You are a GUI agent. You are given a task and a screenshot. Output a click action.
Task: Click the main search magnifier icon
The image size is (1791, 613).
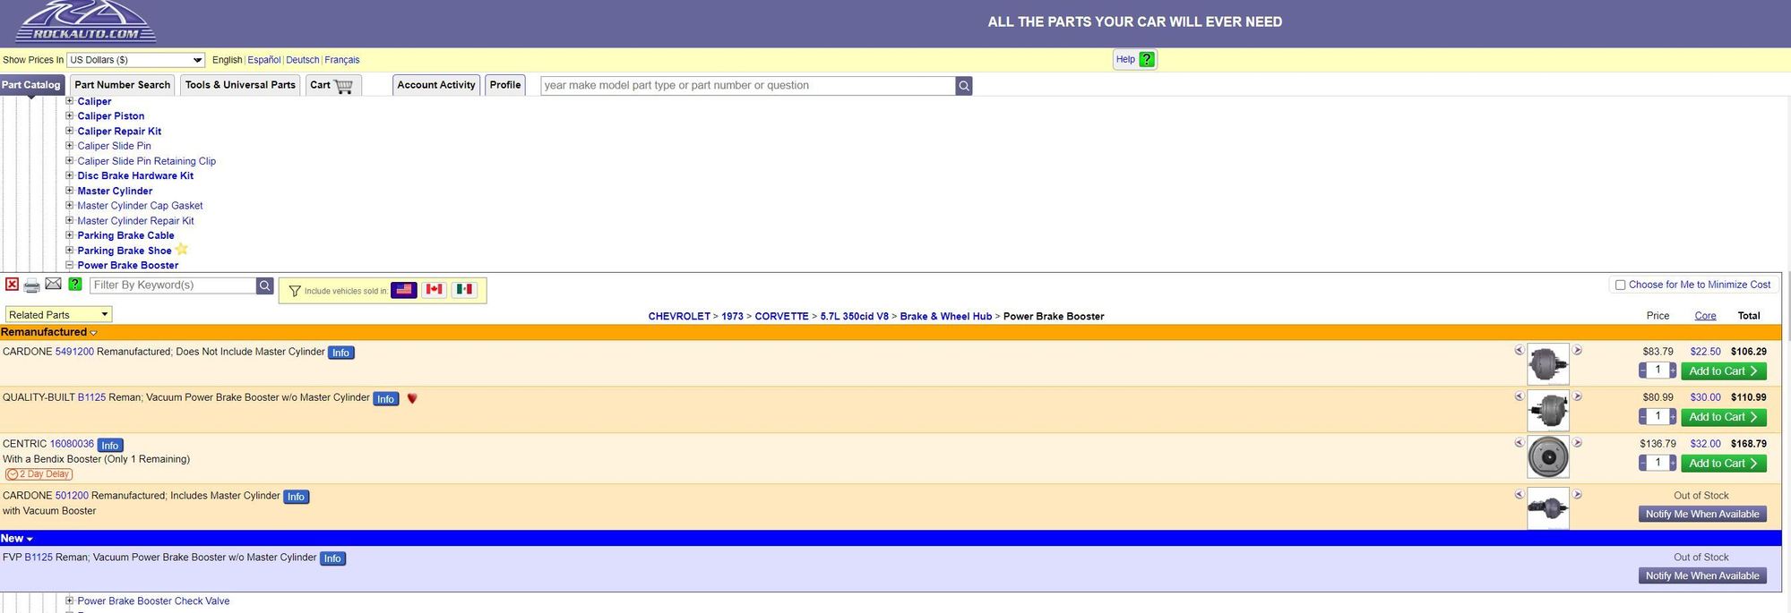tap(964, 86)
